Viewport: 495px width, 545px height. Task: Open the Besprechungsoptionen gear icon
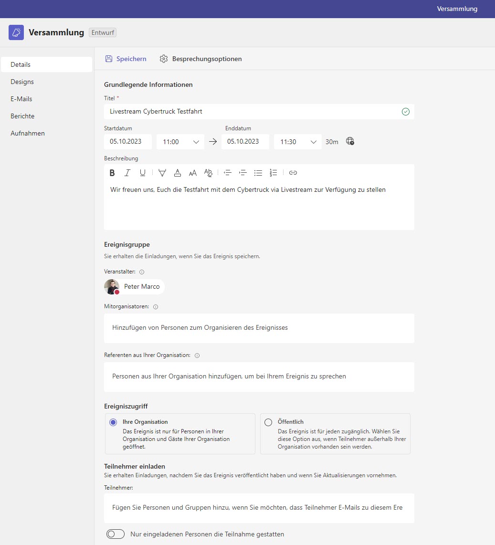click(164, 59)
